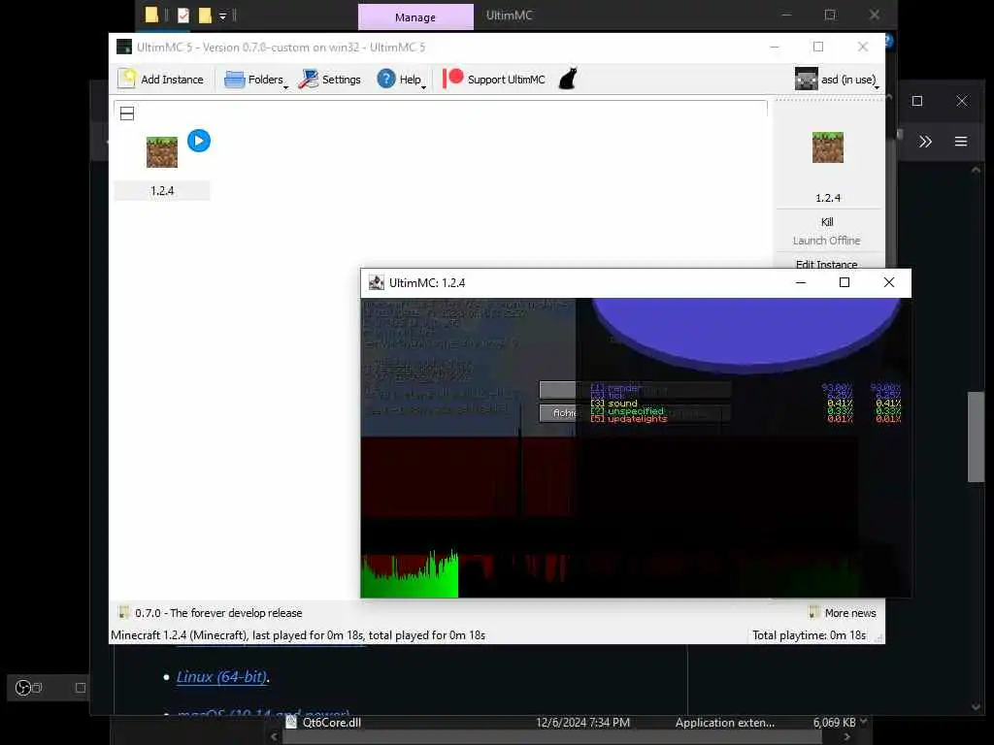Open the Linux (64-bit) download link in browser
994x745 pixels.
(x=222, y=676)
